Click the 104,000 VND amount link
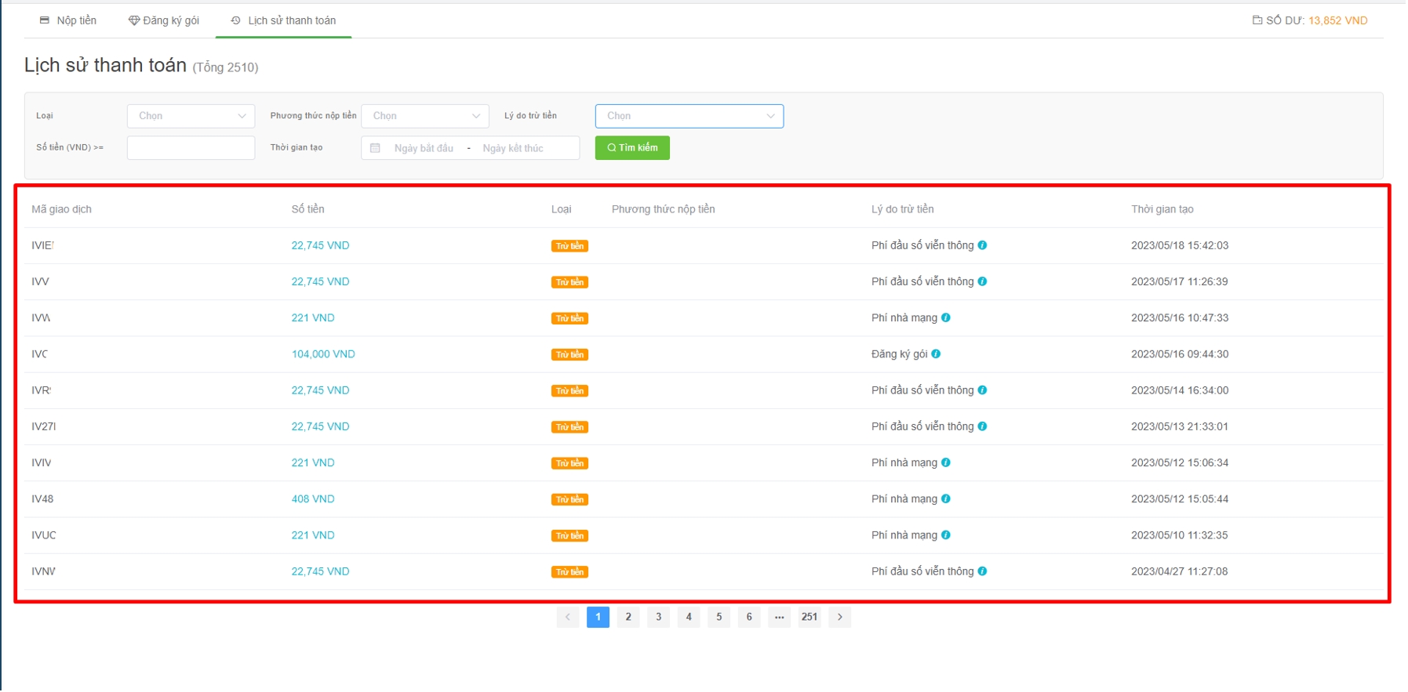1408x692 pixels. (323, 354)
